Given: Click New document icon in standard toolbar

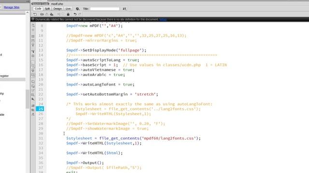Looking at the screenshot, I should [35, 14].
